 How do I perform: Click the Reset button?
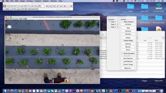coord(128,50)
